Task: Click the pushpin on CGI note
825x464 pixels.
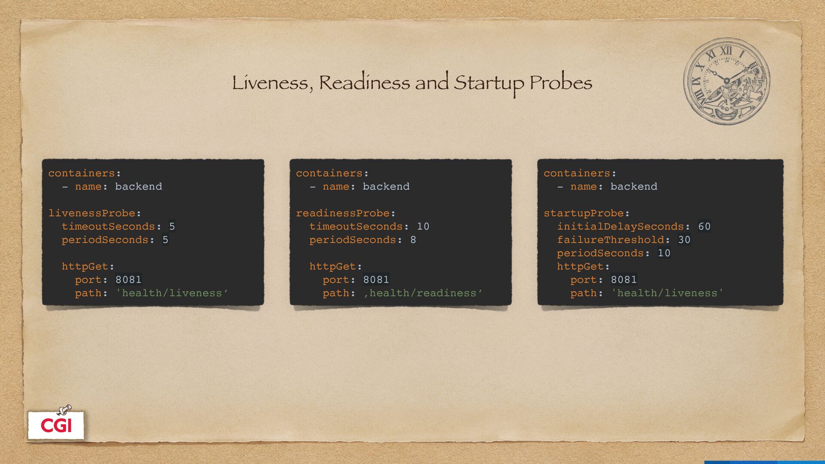Action: [x=64, y=409]
